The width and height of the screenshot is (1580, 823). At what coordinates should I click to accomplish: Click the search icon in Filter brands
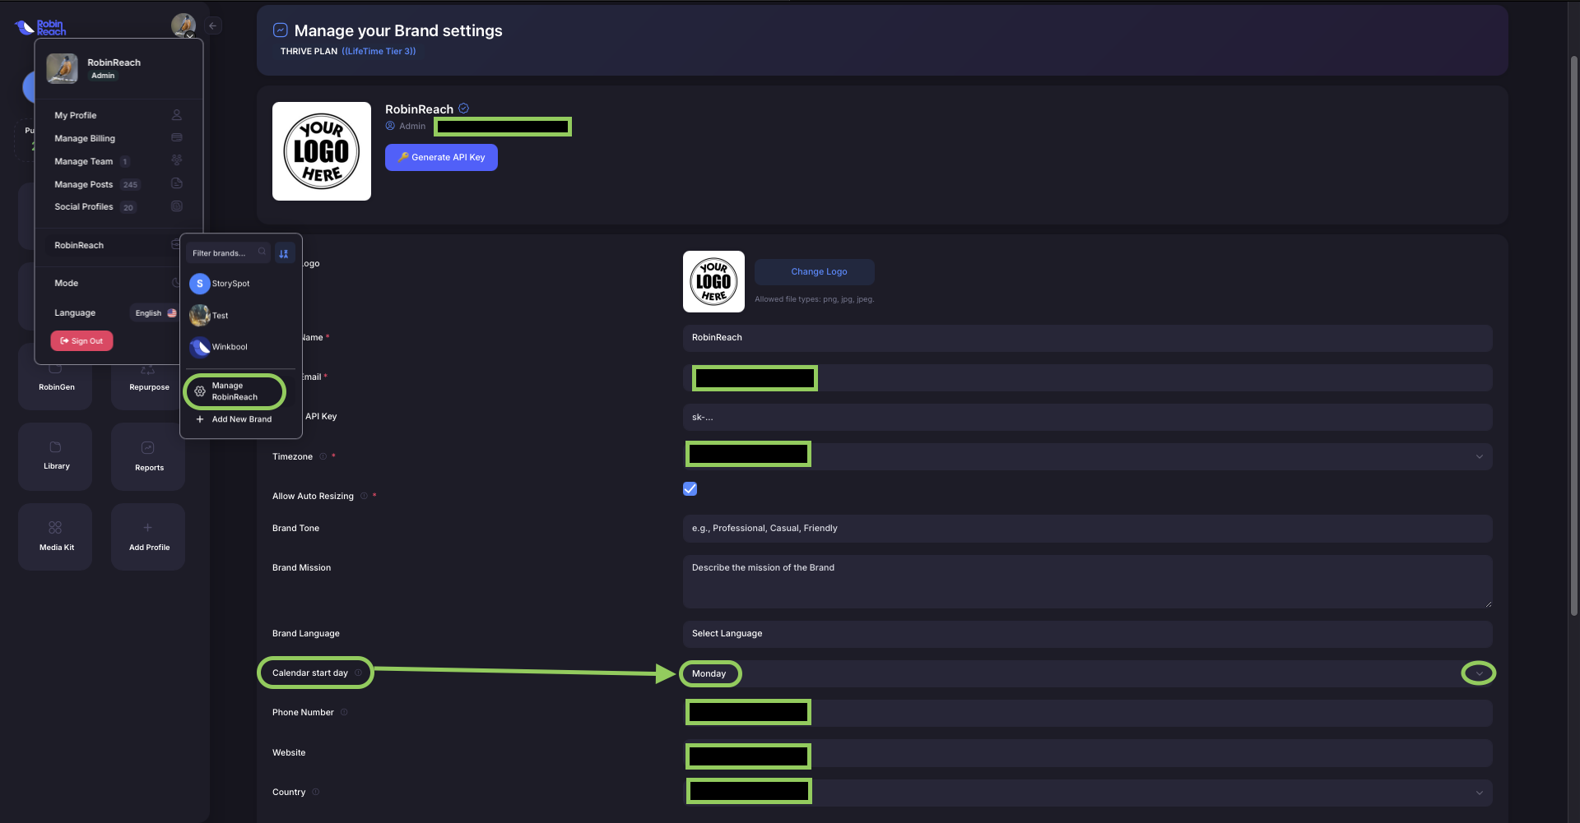click(262, 252)
